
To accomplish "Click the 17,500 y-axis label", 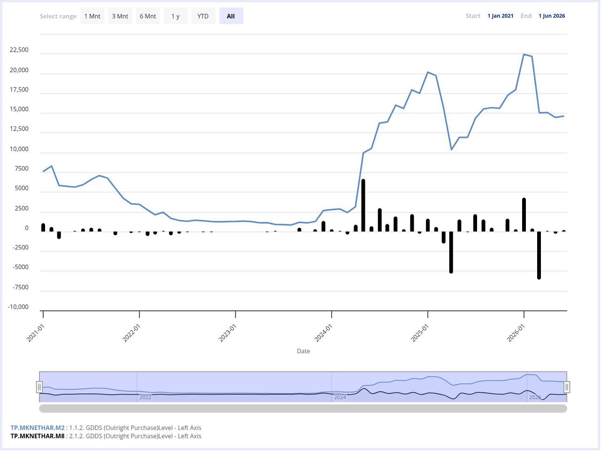I will [19, 90].
